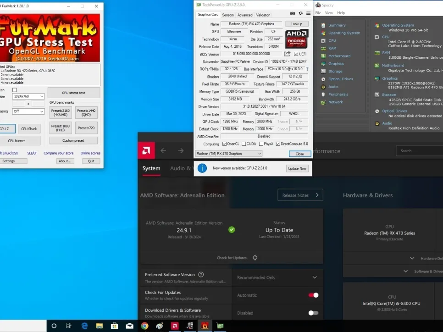Click FurMark custom width input field

tap(19, 104)
